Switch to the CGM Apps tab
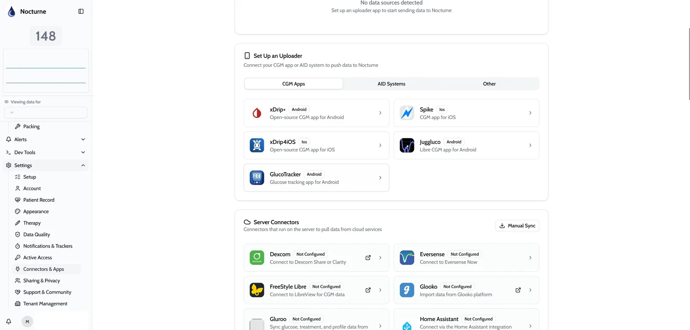Image resolution: width=690 pixels, height=330 pixels. pos(294,84)
